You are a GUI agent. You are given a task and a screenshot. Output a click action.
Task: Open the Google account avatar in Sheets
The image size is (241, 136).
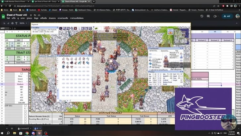click(238, 16)
